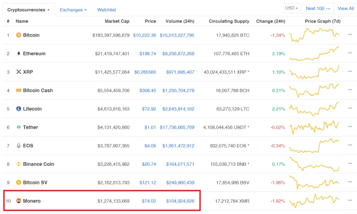Screen dimensions: 357x214
Task: Open the more options menu for Tether
Action: tap(350, 127)
